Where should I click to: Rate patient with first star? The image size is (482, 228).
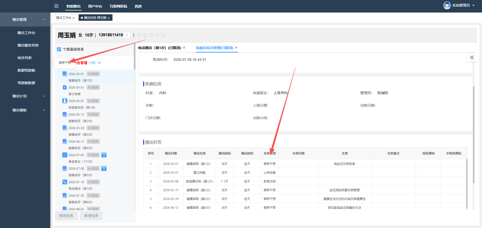point(139,35)
